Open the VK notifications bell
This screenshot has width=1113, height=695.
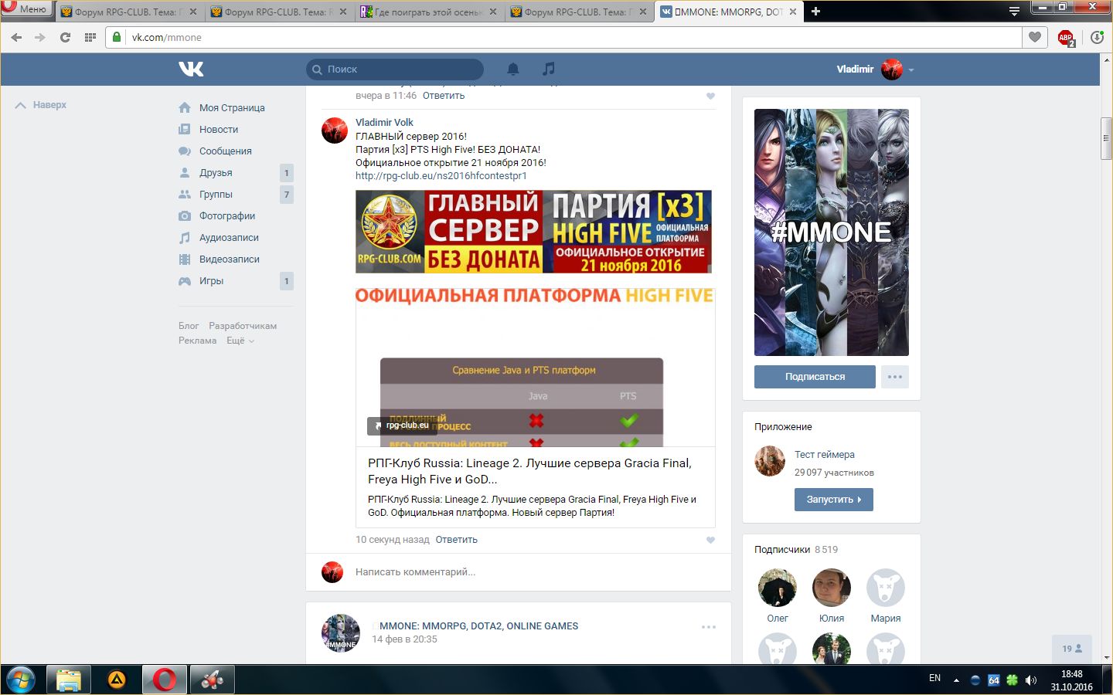[512, 69]
